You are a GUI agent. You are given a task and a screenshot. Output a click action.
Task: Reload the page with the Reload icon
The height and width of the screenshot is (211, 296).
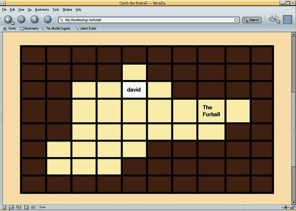pos(34,19)
